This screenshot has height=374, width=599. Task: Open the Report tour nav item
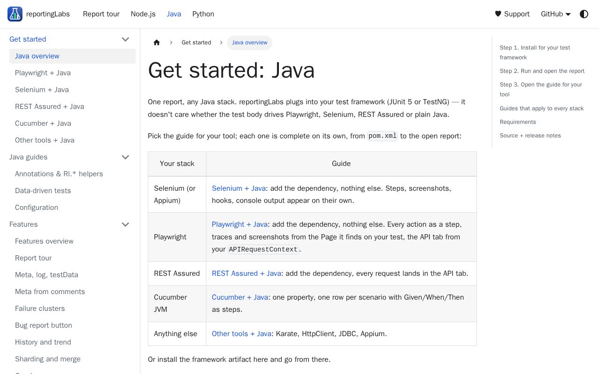(101, 14)
